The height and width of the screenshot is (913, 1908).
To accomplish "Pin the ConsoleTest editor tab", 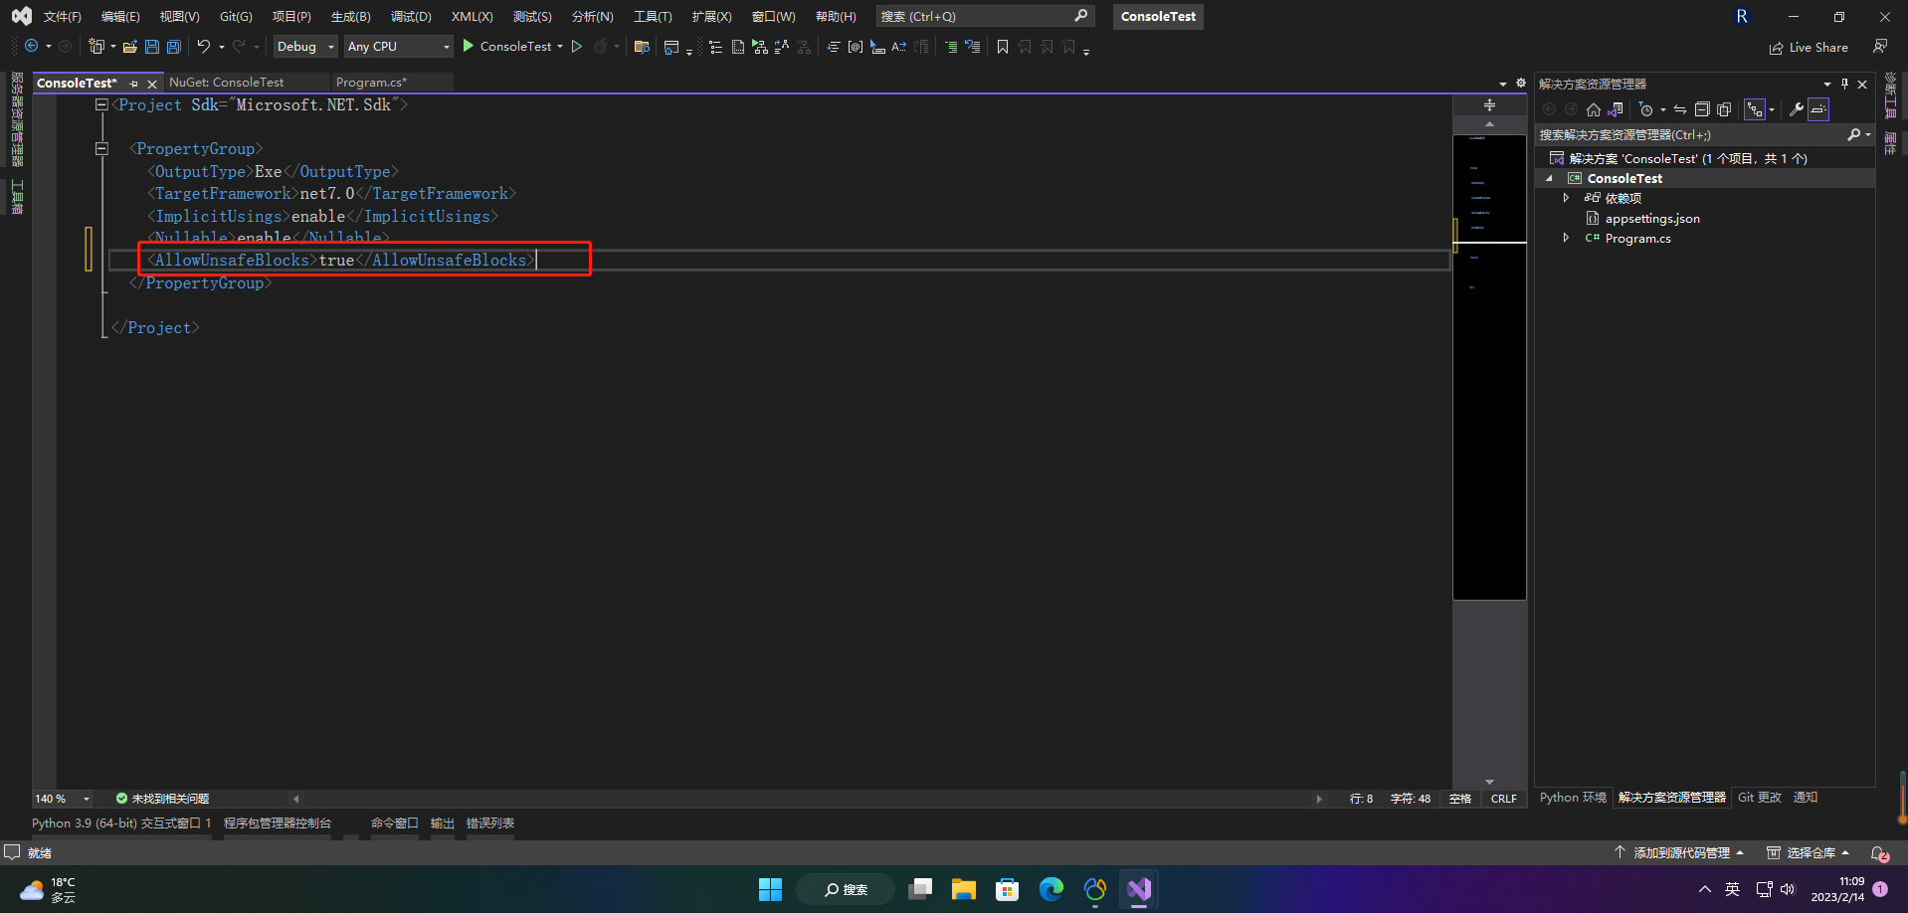I will 134,84.
